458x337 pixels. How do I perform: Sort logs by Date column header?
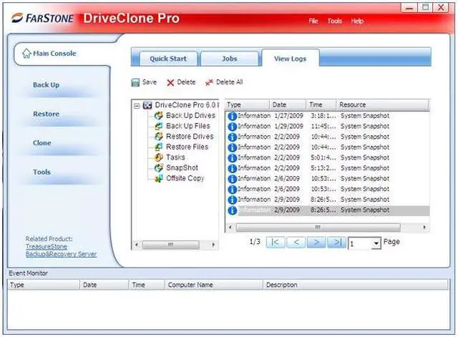point(288,105)
